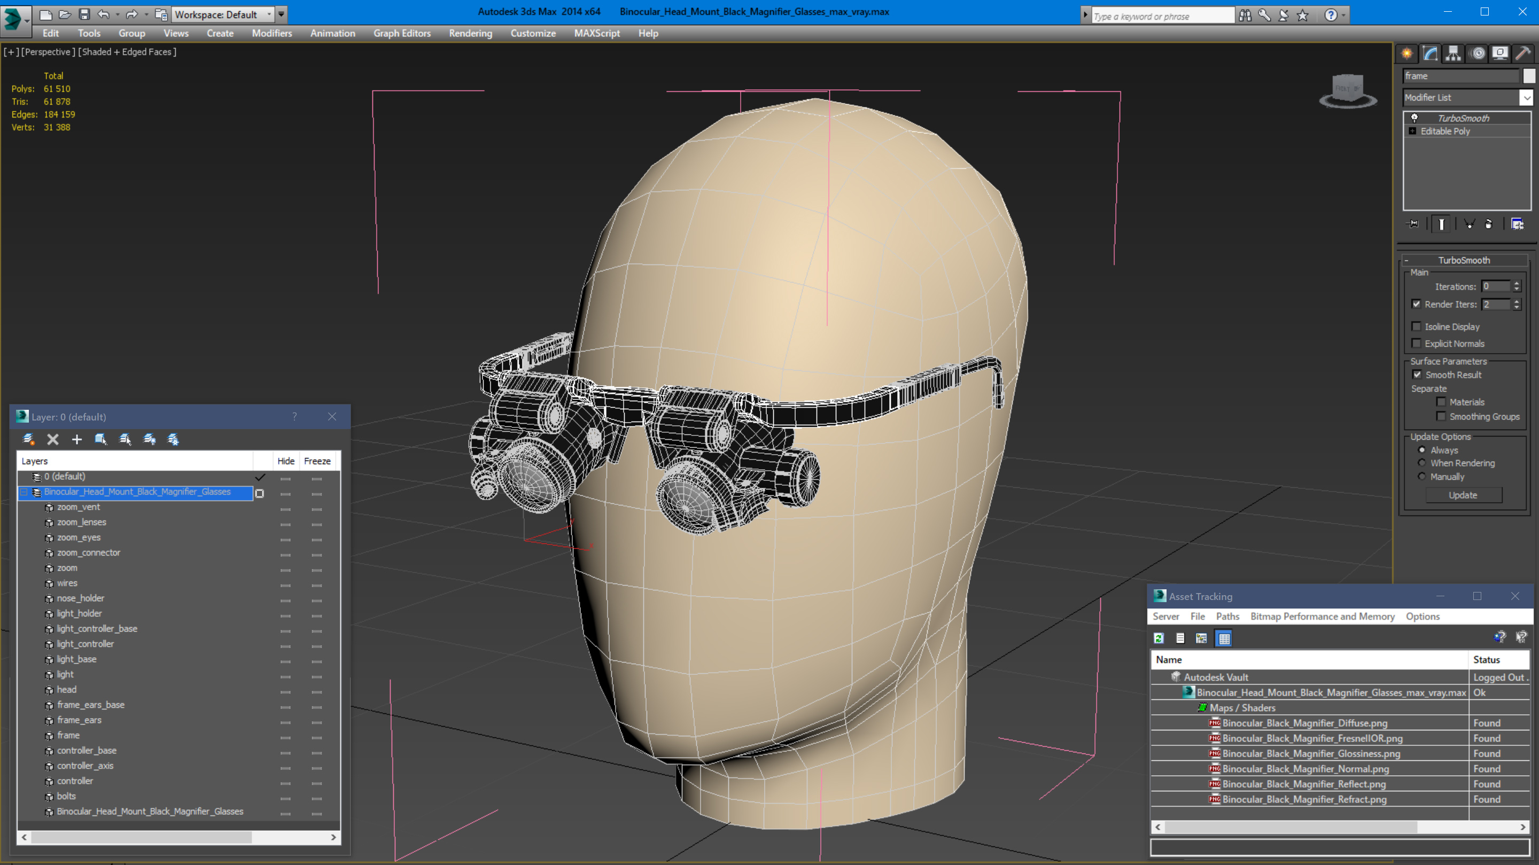Click Add Selected Objects plus icon

pos(76,440)
